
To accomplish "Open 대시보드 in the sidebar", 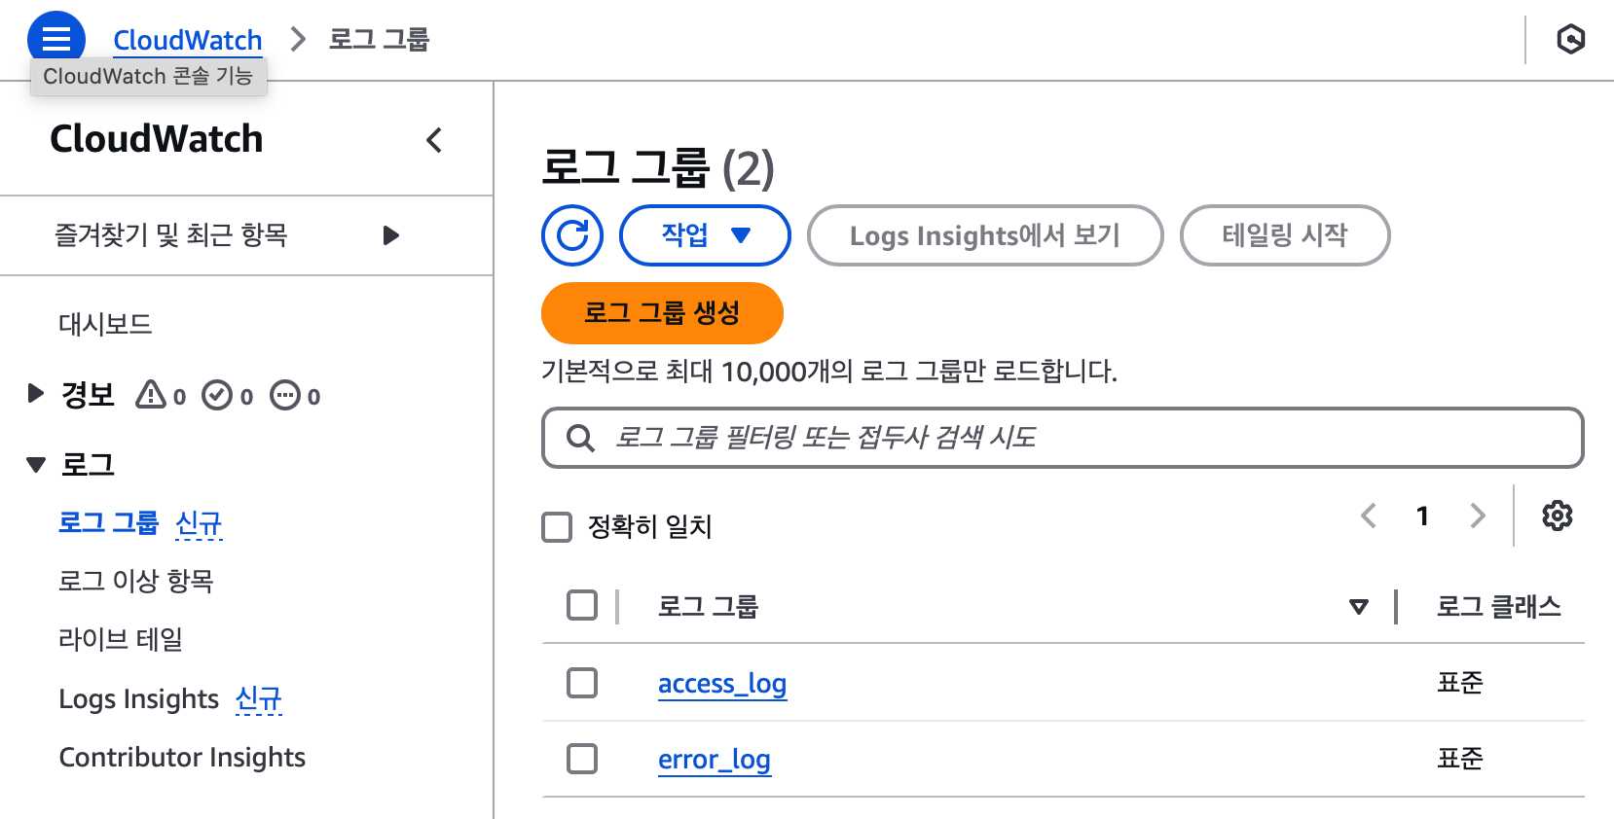I will point(105,324).
